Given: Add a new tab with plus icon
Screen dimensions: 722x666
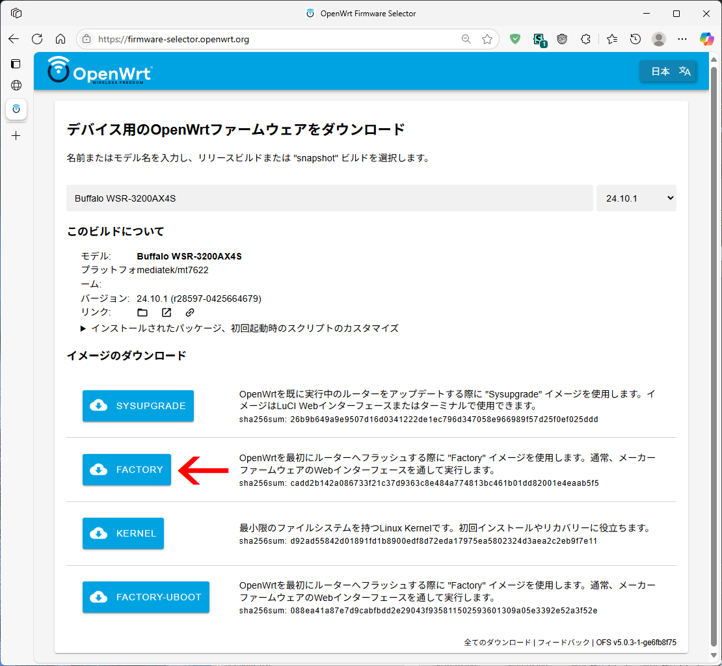Looking at the screenshot, I should (x=16, y=136).
